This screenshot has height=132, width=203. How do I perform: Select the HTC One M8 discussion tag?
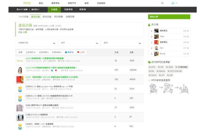pos(175,71)
